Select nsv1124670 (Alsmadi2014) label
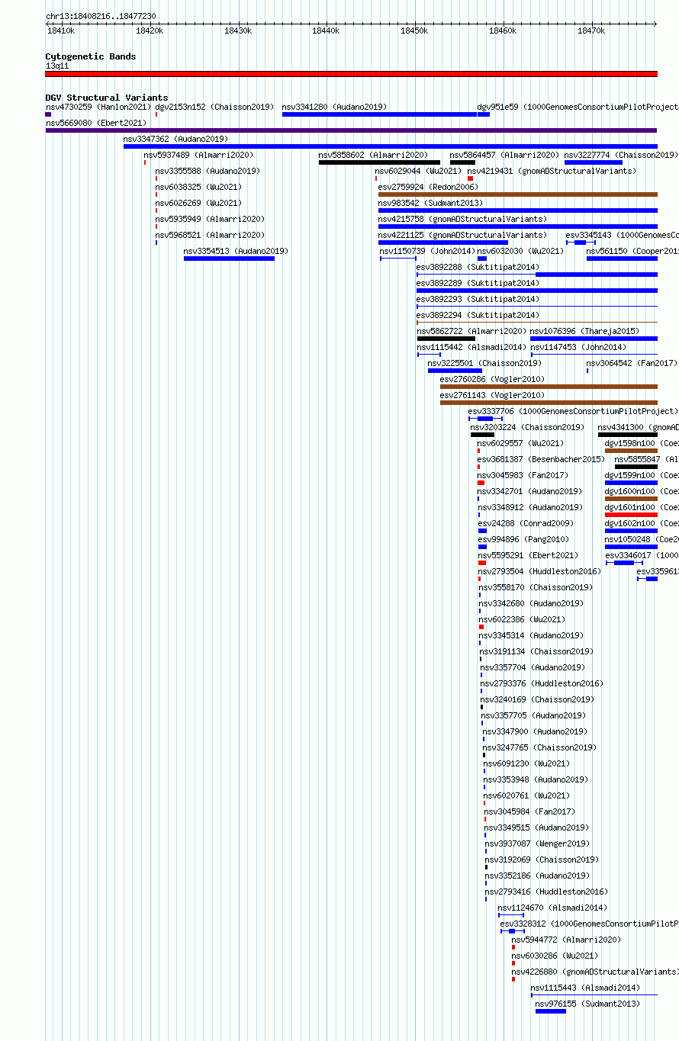The image size is (679, 1041). (x=552, y=908)
